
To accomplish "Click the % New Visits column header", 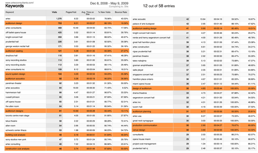I will pyautogui.click(x=104, y=12).
